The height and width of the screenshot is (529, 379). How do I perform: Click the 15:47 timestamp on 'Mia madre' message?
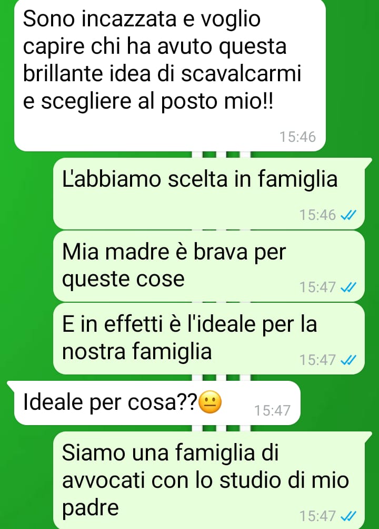[x=318, y=287]
